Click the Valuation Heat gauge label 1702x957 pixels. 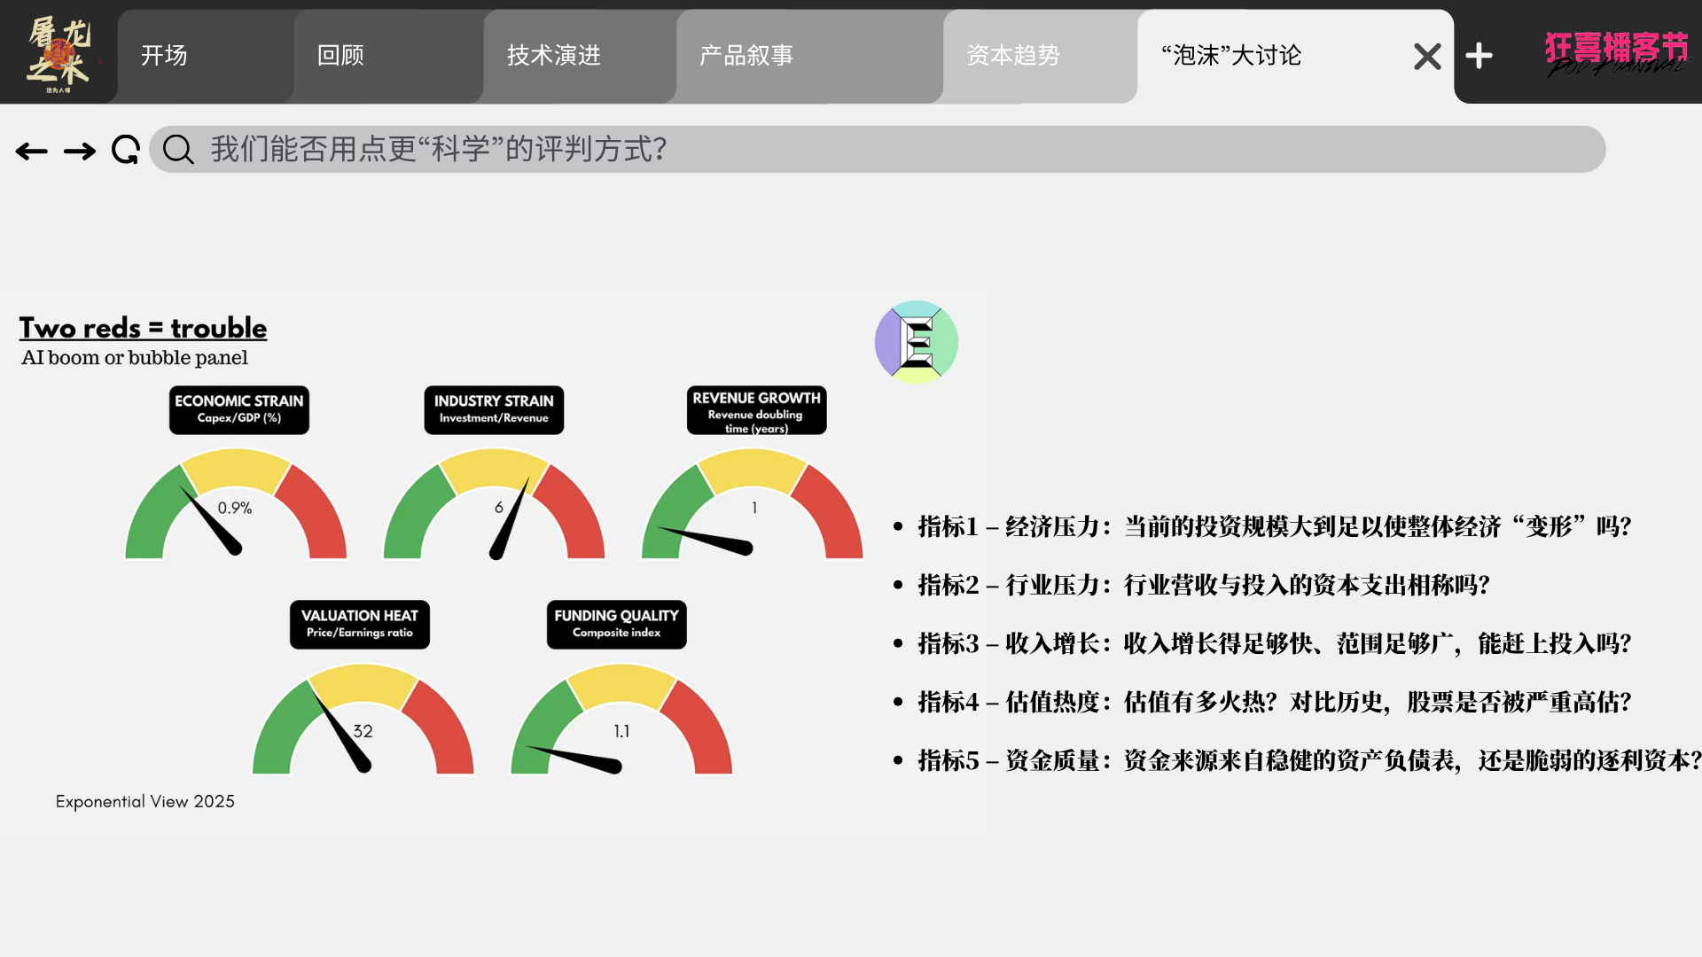pos(360,624)
